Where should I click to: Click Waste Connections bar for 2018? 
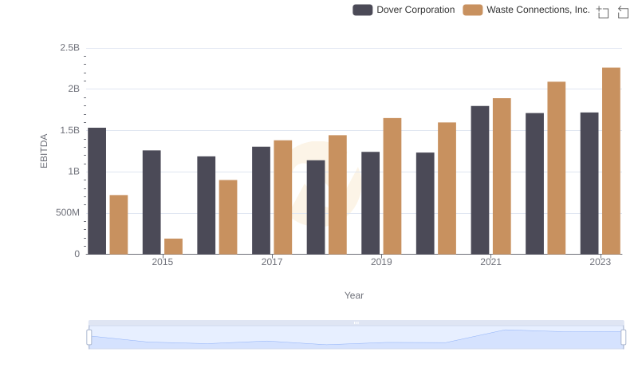tap(337, 195)
